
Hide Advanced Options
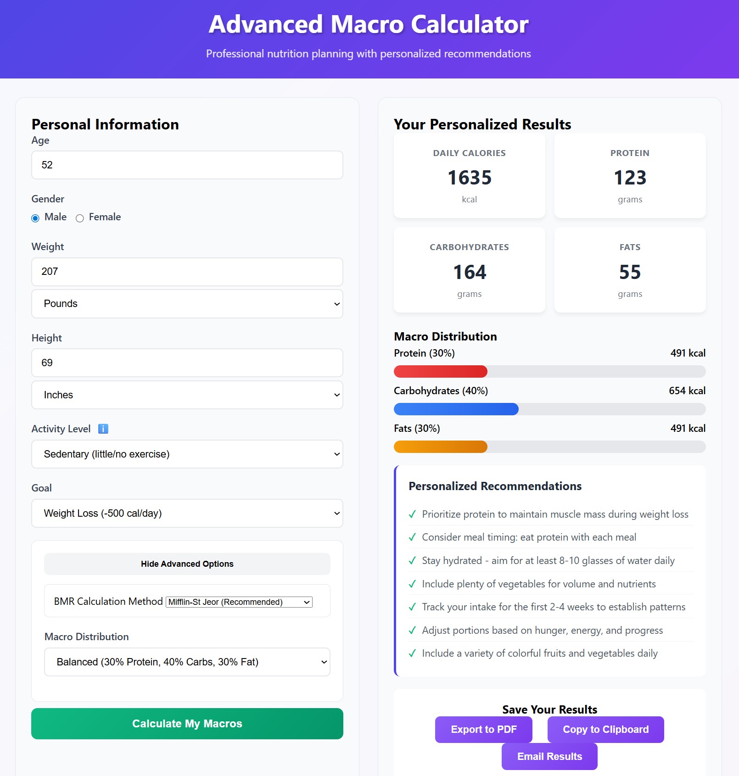(187, 564)
